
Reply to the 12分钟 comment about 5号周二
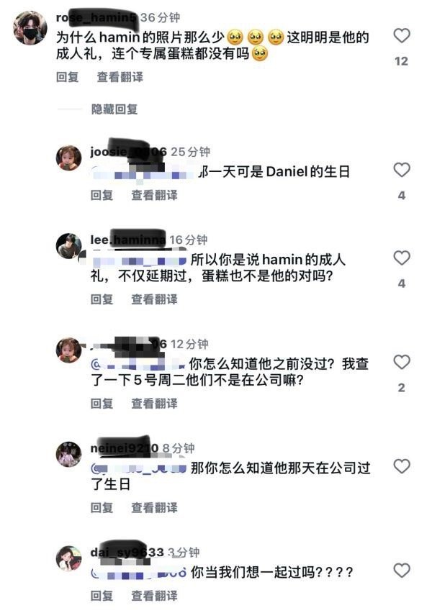click(x=102, y=403)
